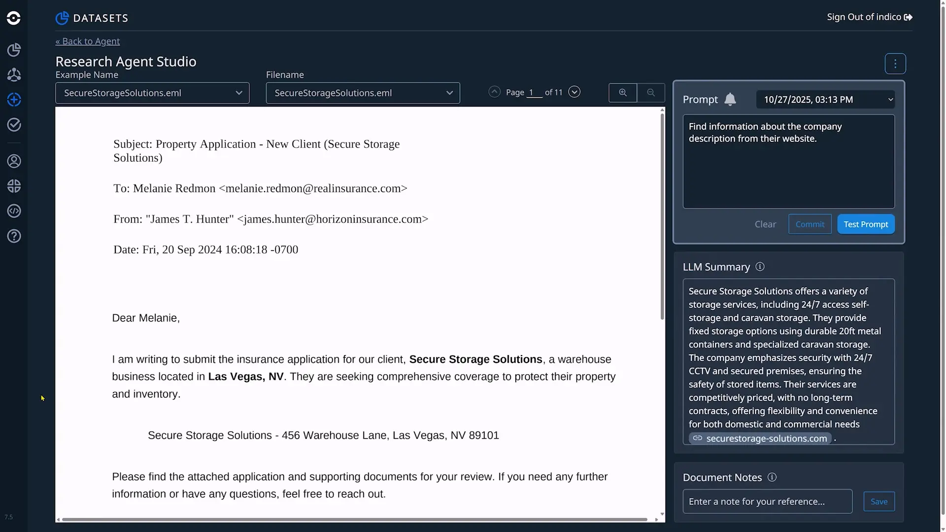Go to next page with down arrow

[574, 92]
